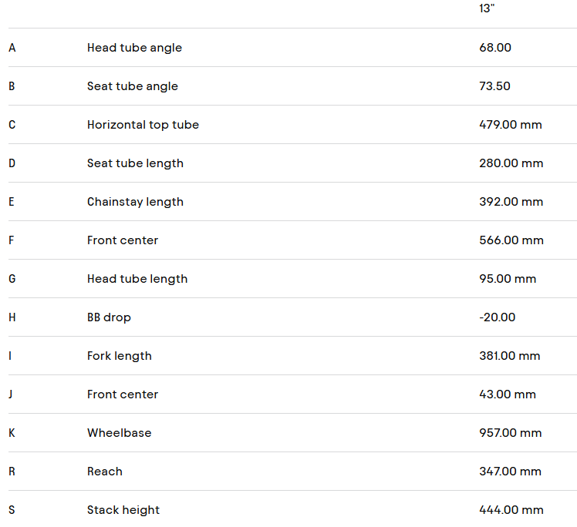Click the 73.50 seat tube angle value
Image resolution: width=577 pixels, height=527 pixels.
[494, 86]
